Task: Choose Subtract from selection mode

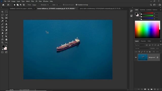Action: [x=21, y=5]
